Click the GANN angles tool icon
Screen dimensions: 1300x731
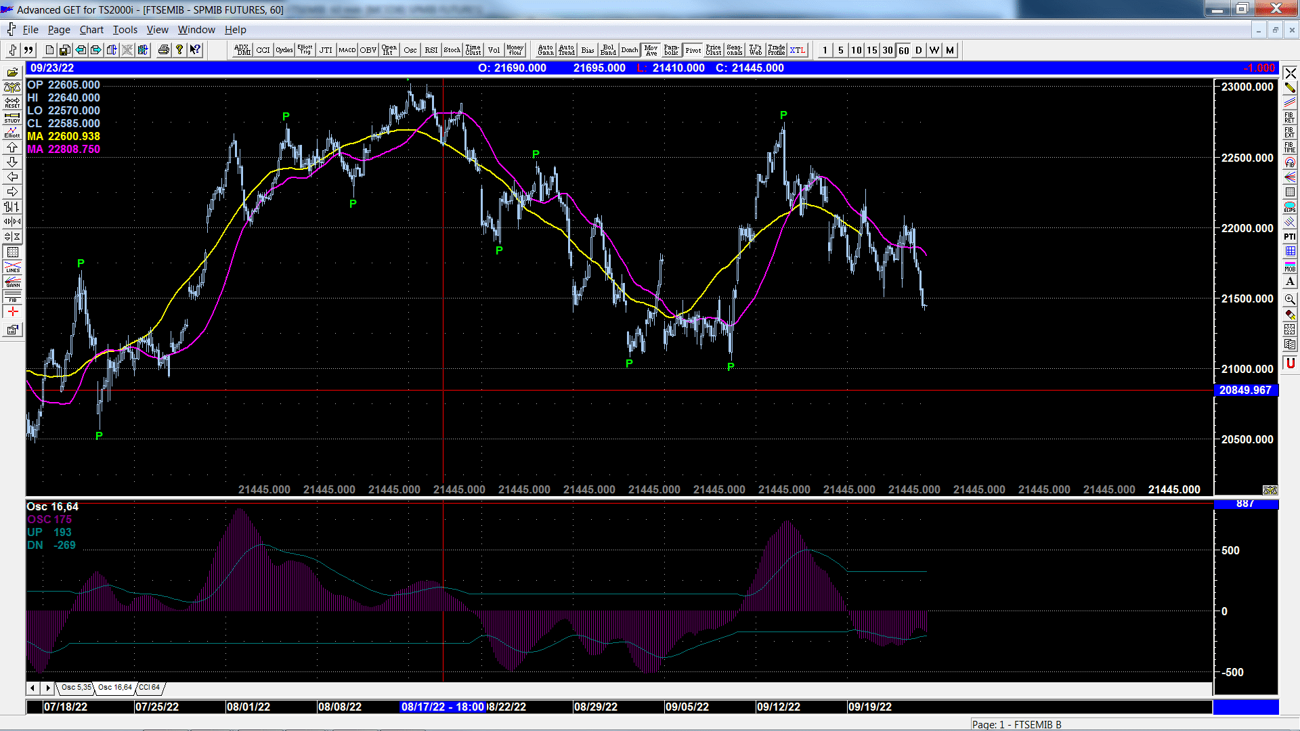[12, 282]
